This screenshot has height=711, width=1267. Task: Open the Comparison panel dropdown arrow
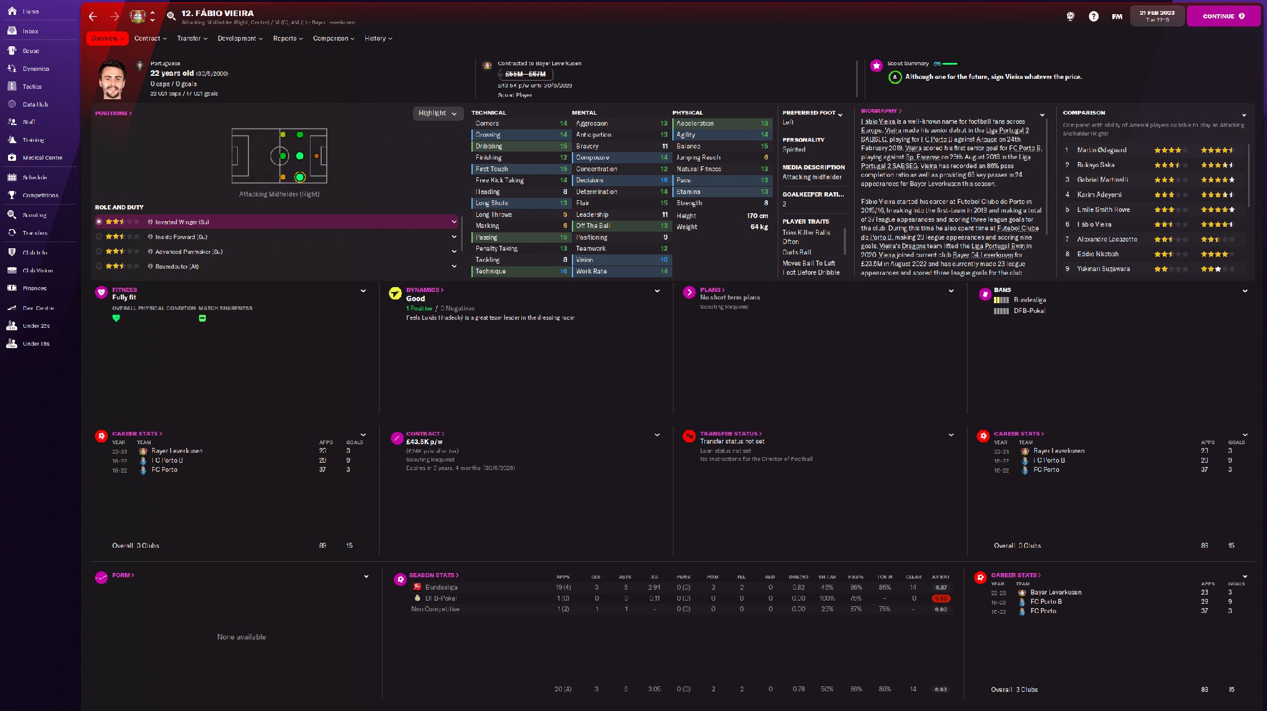coord(1244,115)
